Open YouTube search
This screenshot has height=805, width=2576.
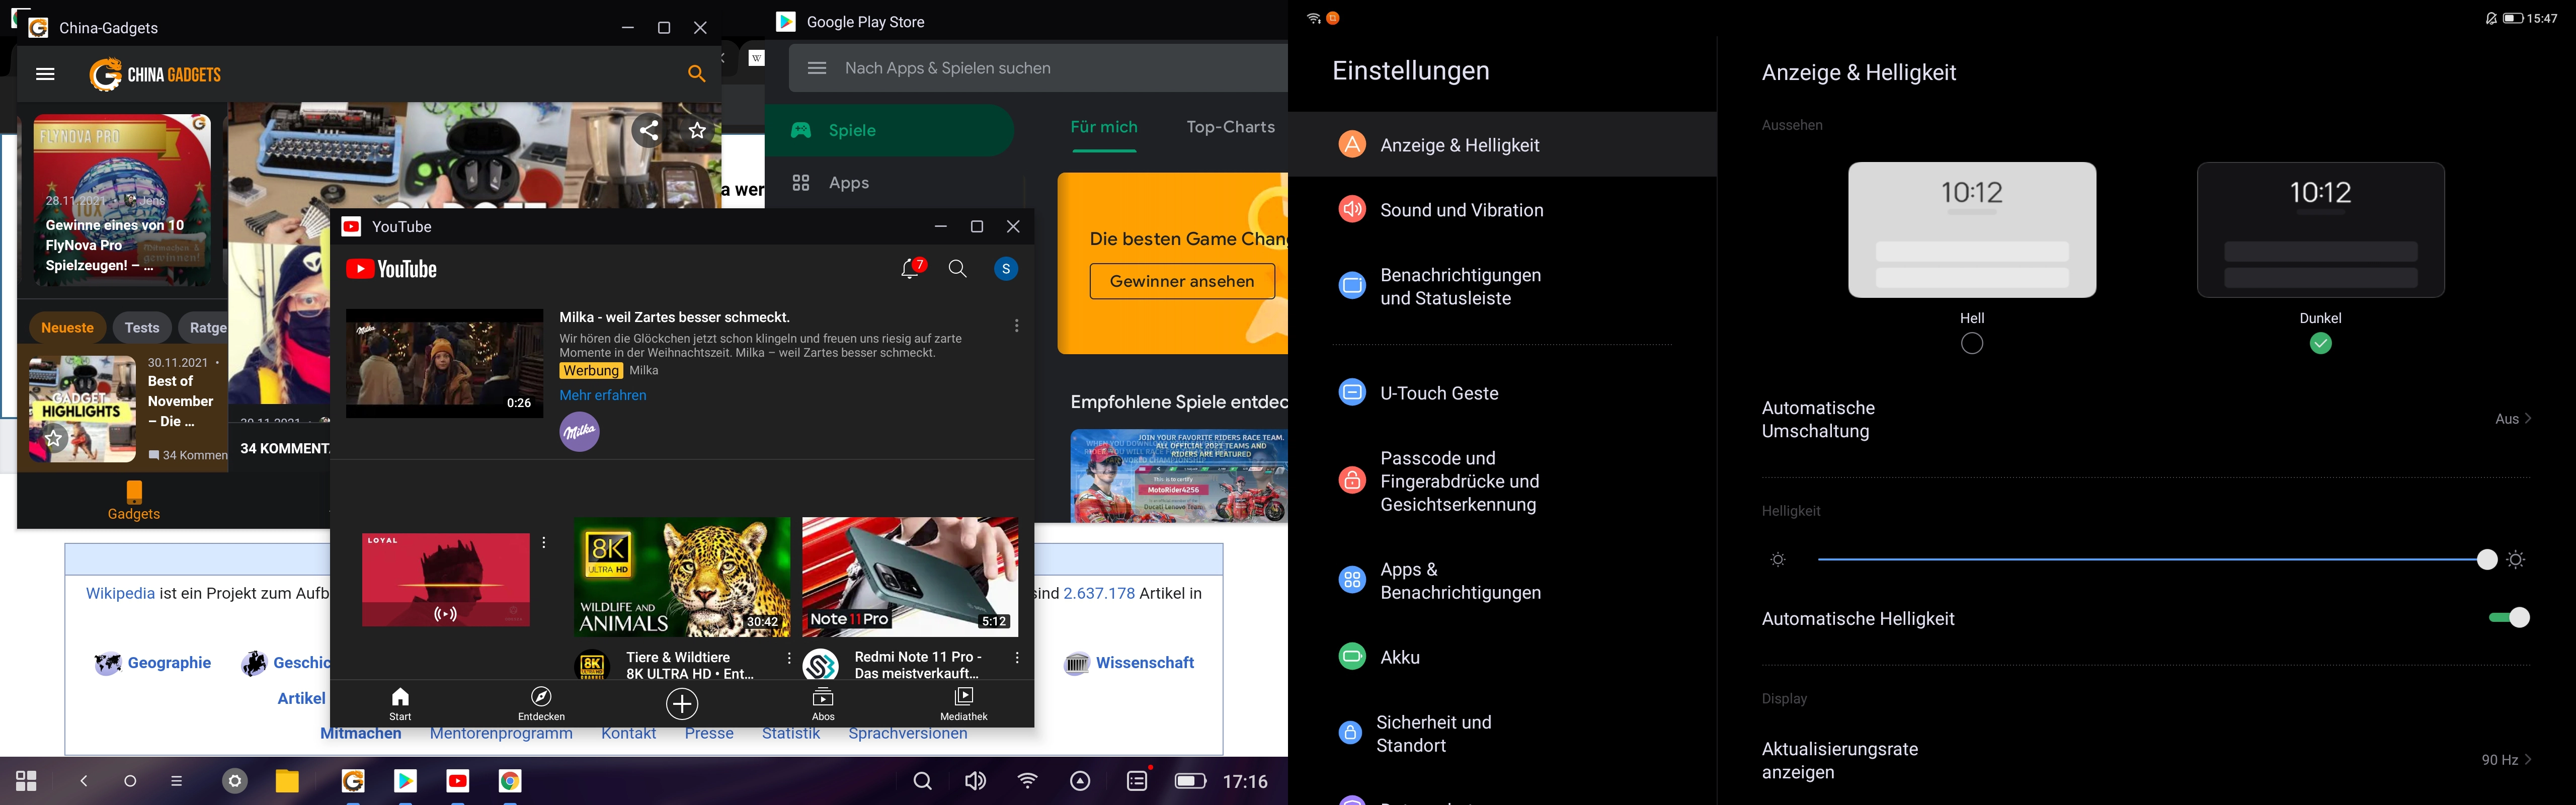(958, 269)
